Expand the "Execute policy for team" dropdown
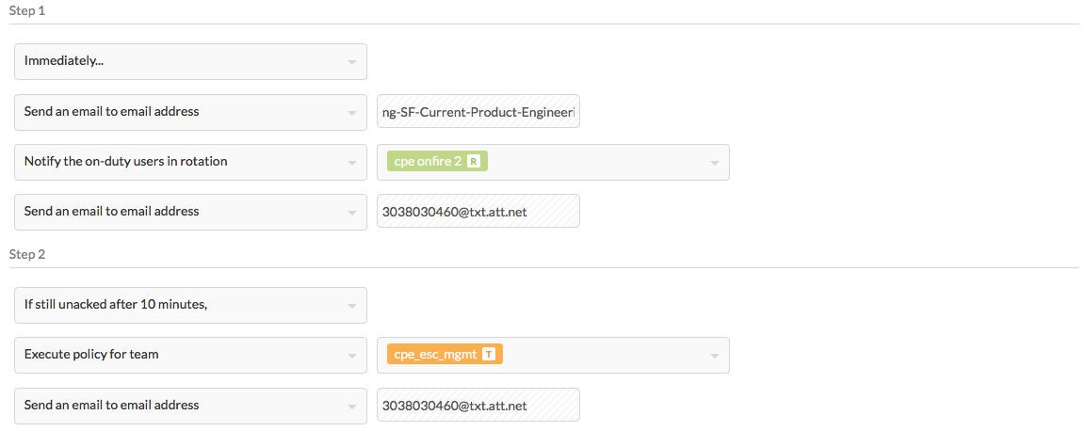This screenshot has height=447, width=1085. 190,355
